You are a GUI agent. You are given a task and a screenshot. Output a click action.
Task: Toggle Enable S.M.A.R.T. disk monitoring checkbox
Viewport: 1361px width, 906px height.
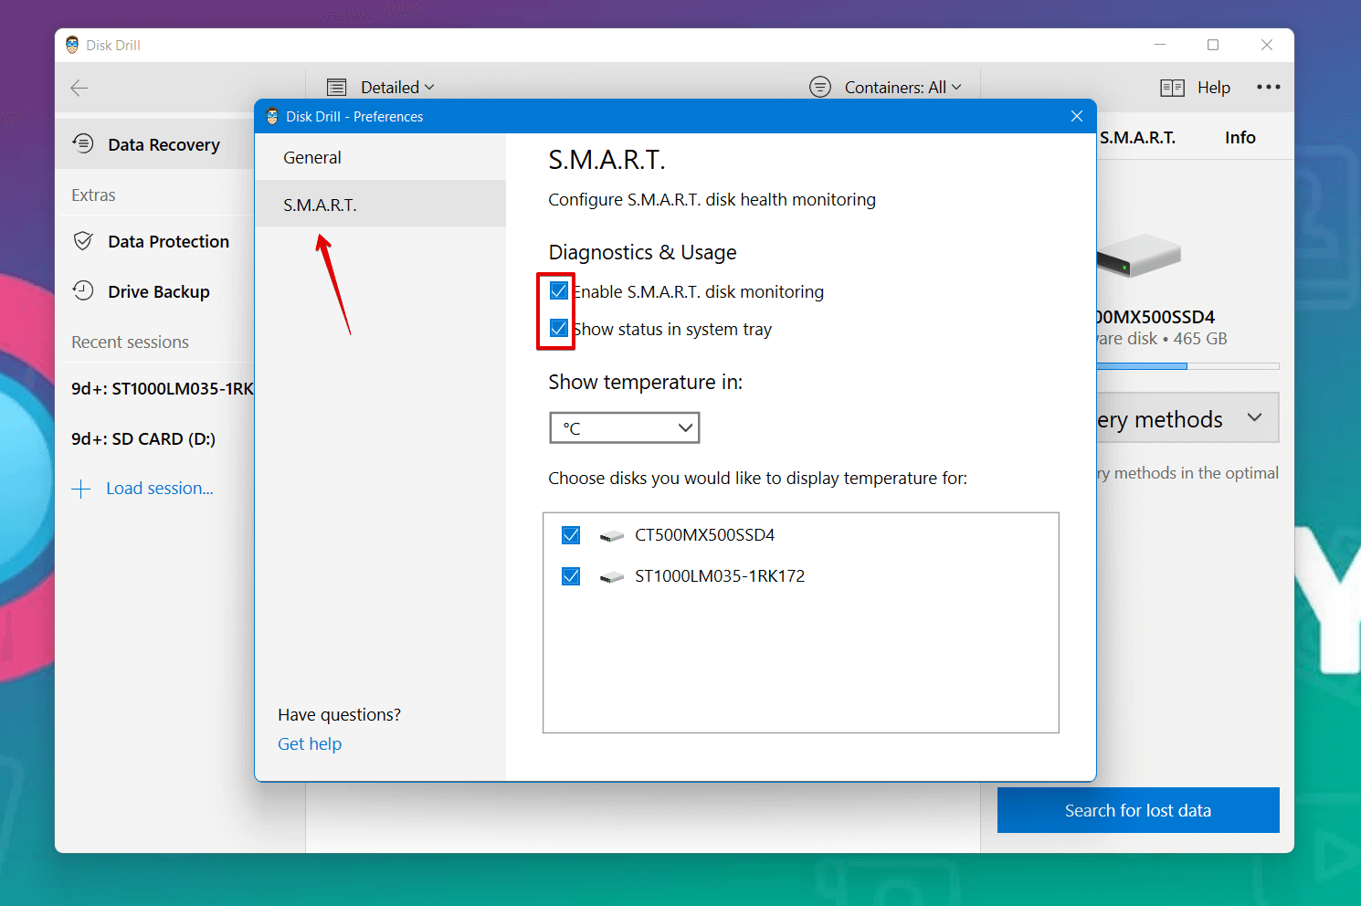pyautogui.click(x=559, y=290)
